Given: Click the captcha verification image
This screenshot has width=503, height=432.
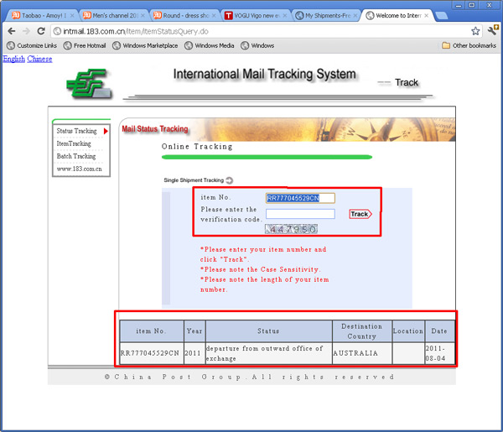Looking at the screenshot, I should [291, 229].
